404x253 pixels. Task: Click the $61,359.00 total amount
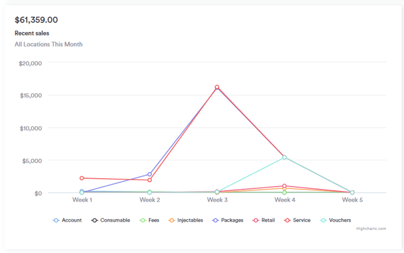tap(36, 20)
